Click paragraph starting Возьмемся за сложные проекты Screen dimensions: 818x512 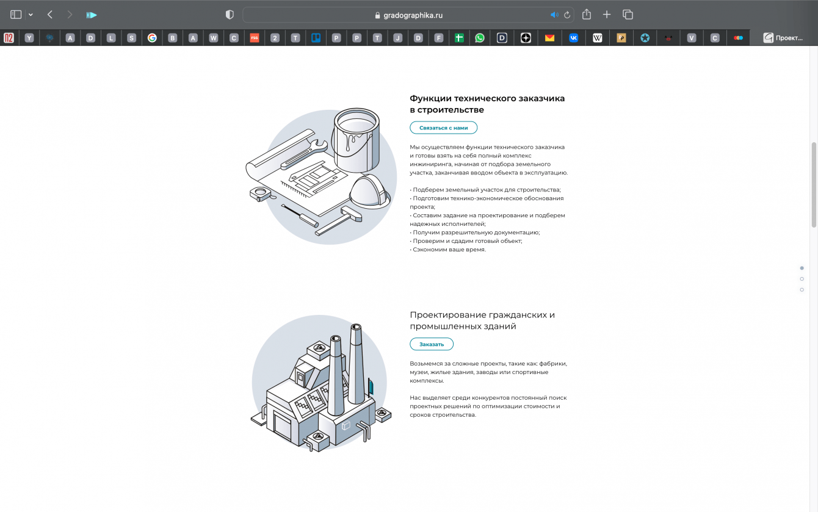click(x=488, y=372)
